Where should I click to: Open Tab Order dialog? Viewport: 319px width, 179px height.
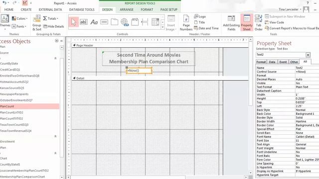pos(258,23)
